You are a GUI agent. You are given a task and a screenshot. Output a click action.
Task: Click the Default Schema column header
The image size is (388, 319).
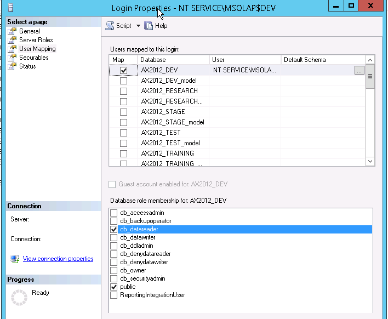(323, 60)
